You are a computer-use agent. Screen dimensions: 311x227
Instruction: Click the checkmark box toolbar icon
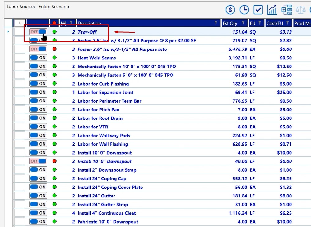258,10
